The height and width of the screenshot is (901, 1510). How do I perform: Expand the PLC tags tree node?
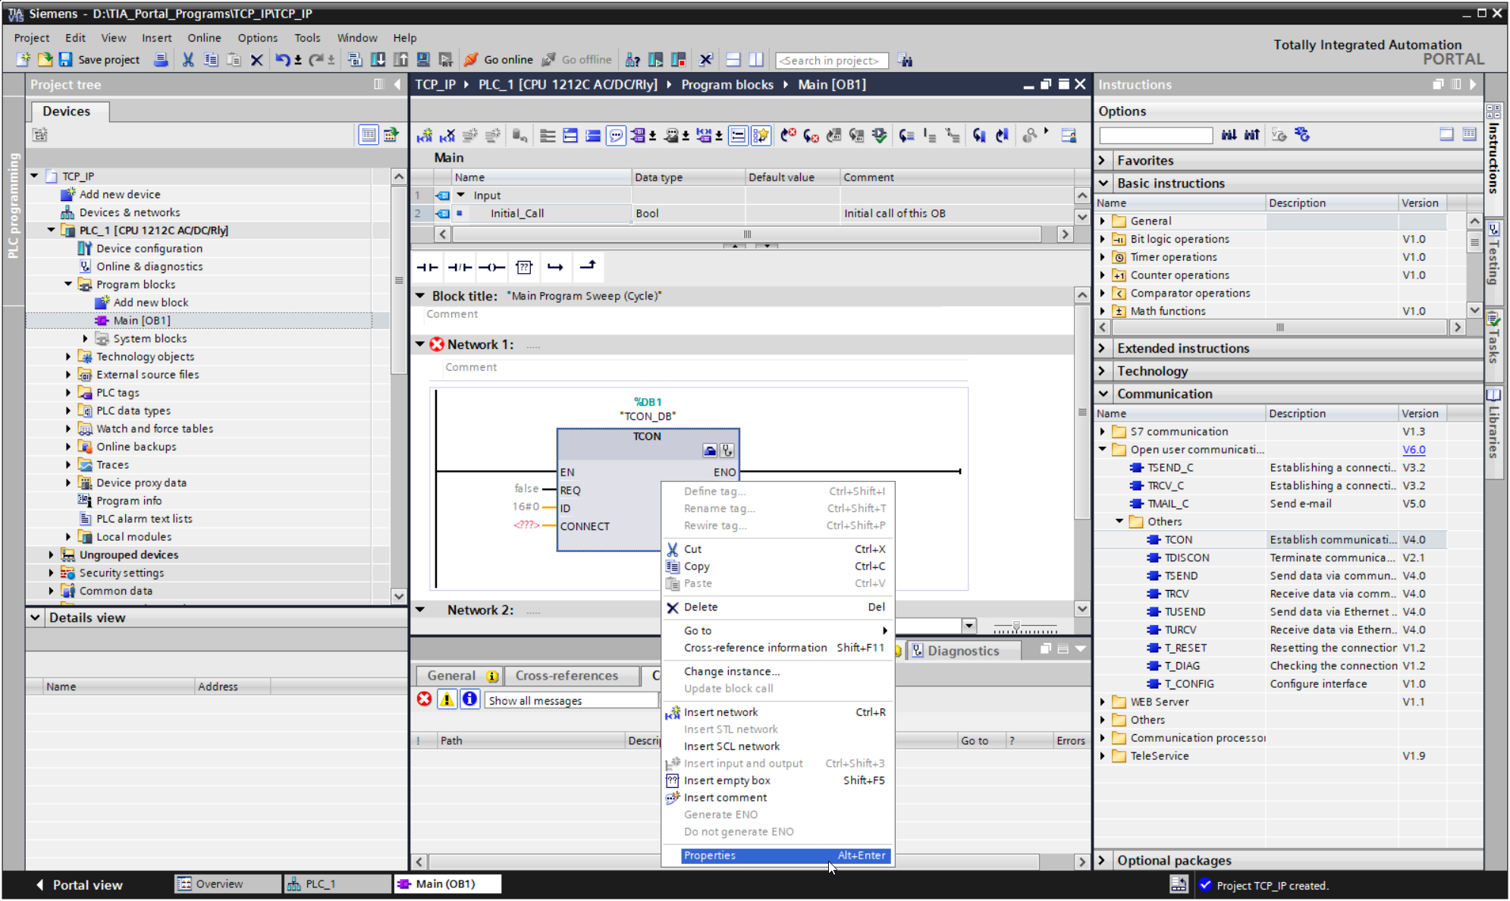point(68,393)
